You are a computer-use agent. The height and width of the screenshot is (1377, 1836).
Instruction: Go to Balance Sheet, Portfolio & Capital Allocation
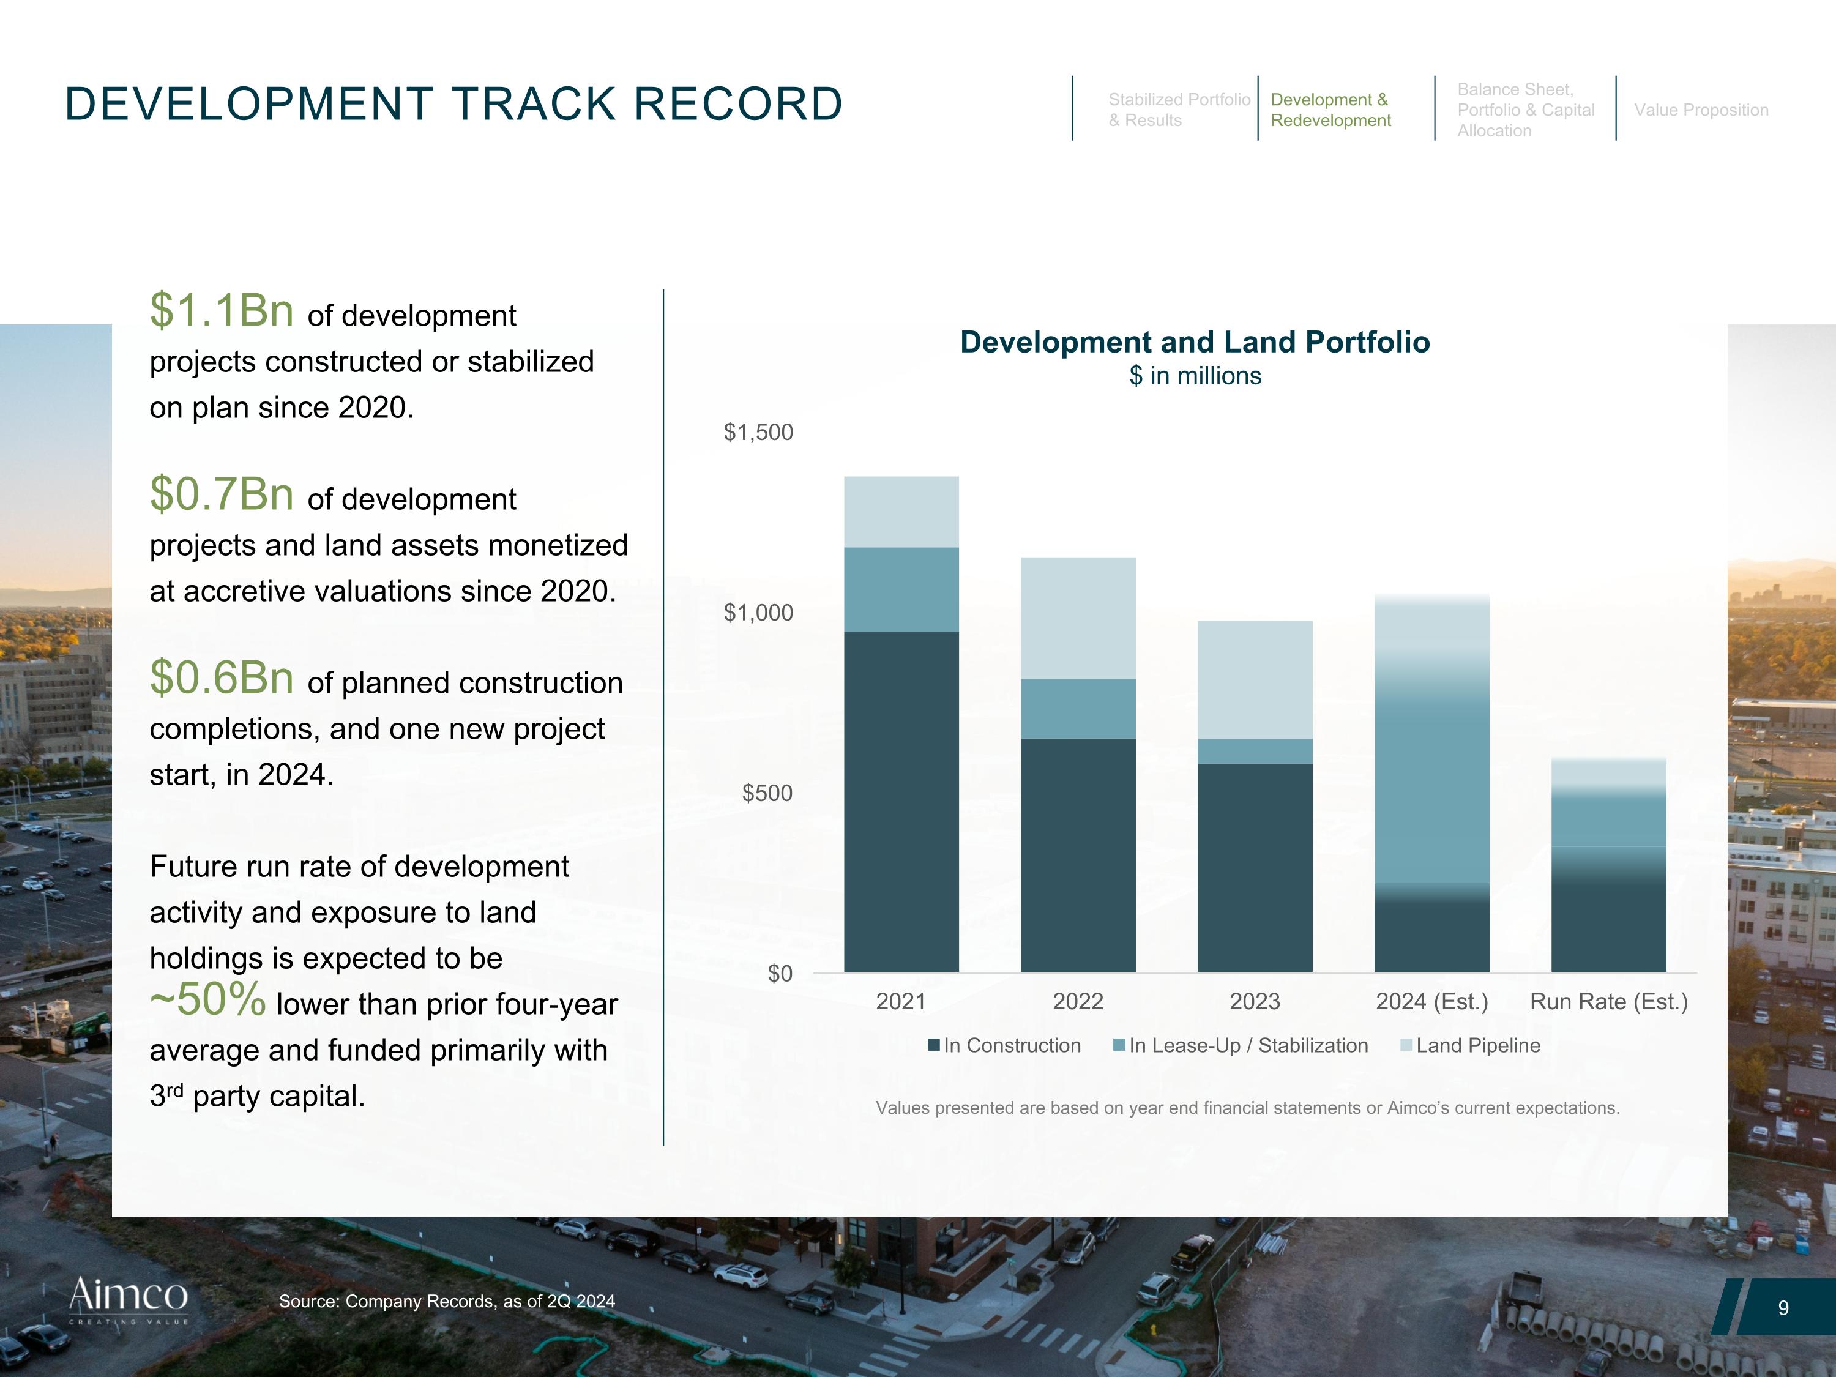[x=1526, y=110]
